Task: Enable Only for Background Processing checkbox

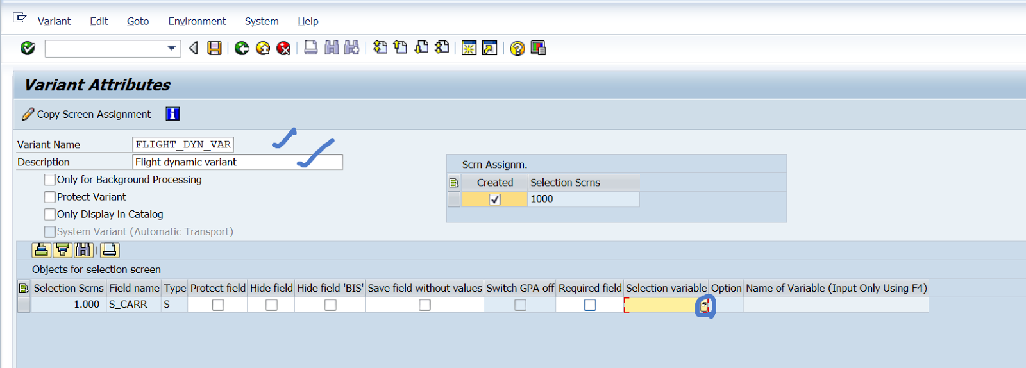Action: (50, 180)
